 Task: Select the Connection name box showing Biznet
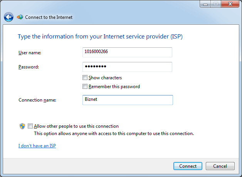click(x=128, y=100)
